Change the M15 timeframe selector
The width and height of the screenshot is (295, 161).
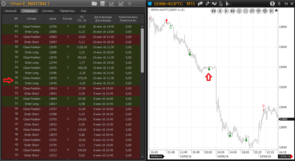(191, 4)
